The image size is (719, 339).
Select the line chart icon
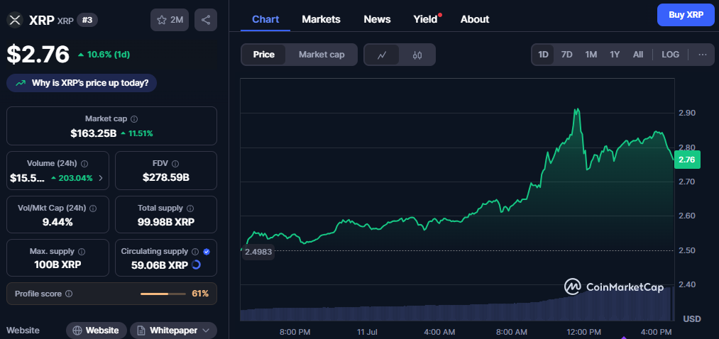(382, 55)
